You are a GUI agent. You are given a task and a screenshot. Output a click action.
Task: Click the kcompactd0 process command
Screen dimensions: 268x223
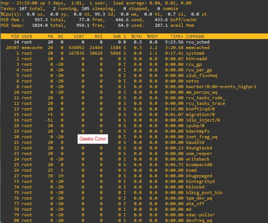point(199,165)
